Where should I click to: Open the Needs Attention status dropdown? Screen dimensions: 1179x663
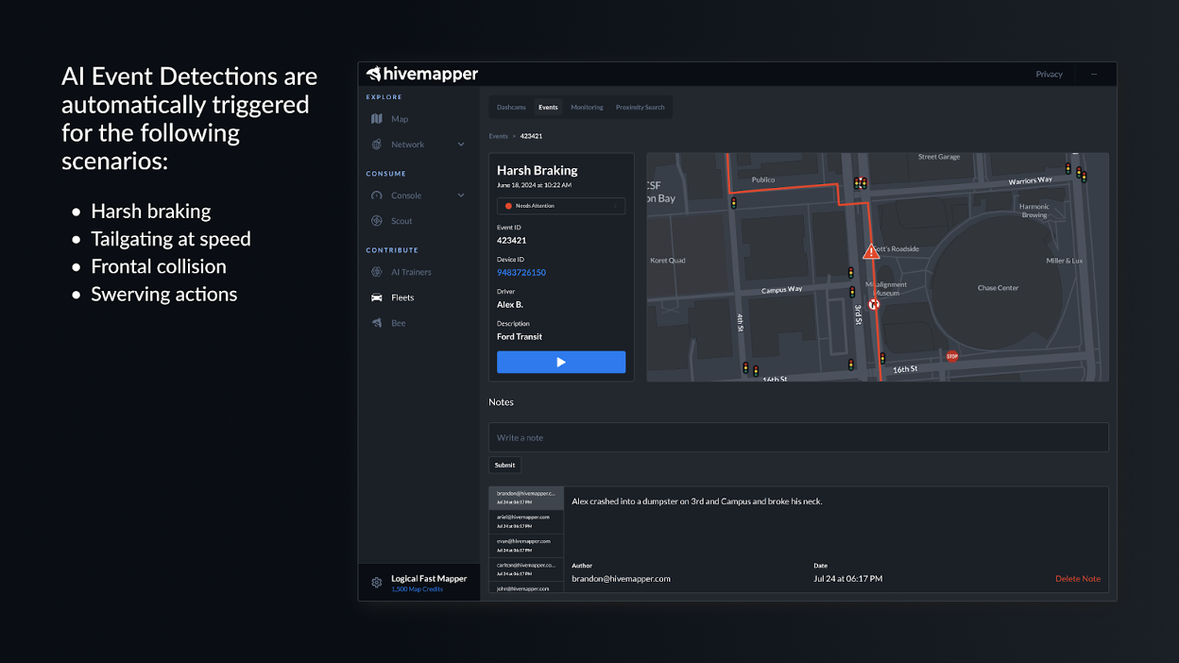561,205
